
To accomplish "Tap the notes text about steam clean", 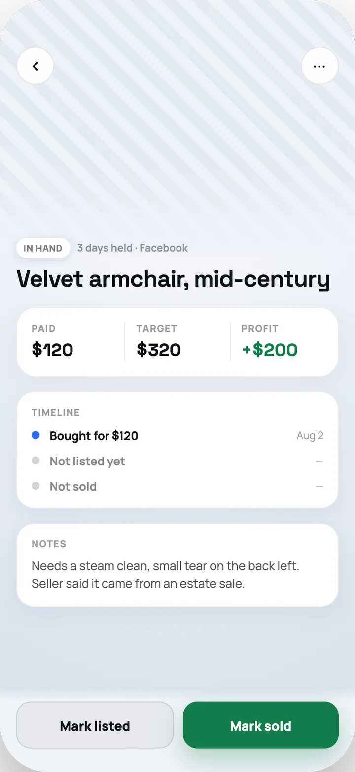I will (165, 575).
